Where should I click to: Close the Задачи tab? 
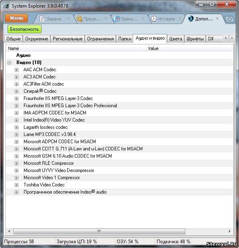[69, 18]
